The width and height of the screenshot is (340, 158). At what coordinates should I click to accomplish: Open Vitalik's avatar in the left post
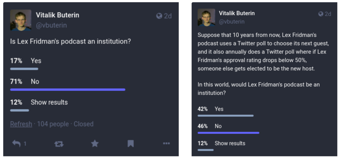21,20
